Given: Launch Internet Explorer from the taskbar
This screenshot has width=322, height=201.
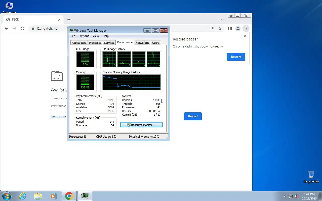Looking at the screenshot, I should (x=23, y=196).
